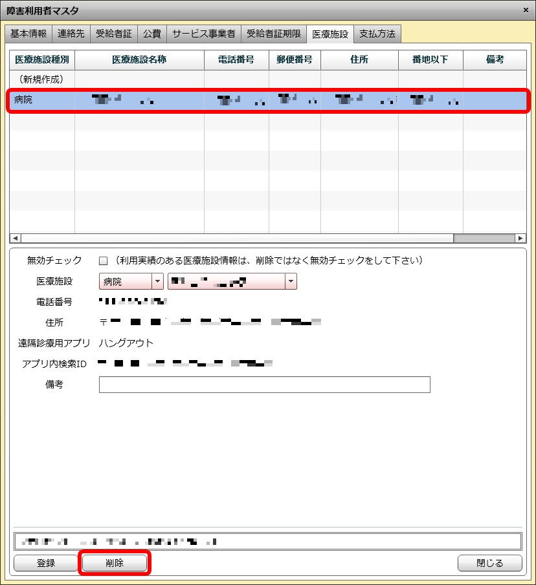This screenshot has width=536, height=585.
Task: Switch to the 受給者証期限 tab
Action: click(274, 34)
